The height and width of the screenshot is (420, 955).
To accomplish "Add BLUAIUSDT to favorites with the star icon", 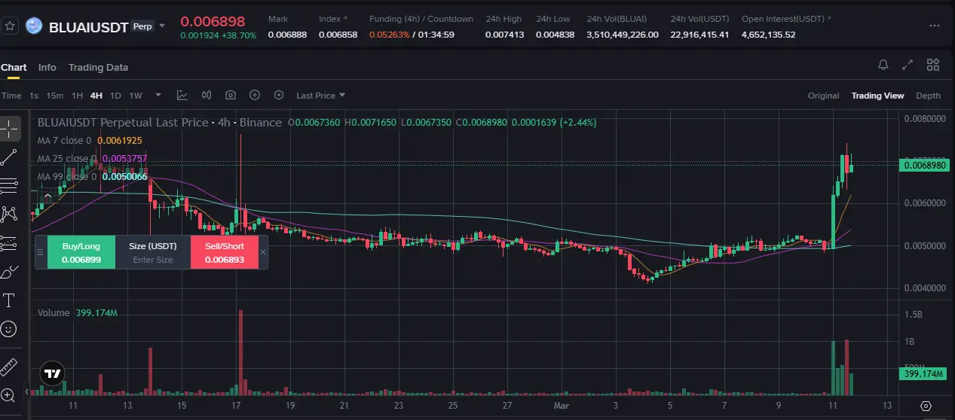I will [x=10, y=26].
